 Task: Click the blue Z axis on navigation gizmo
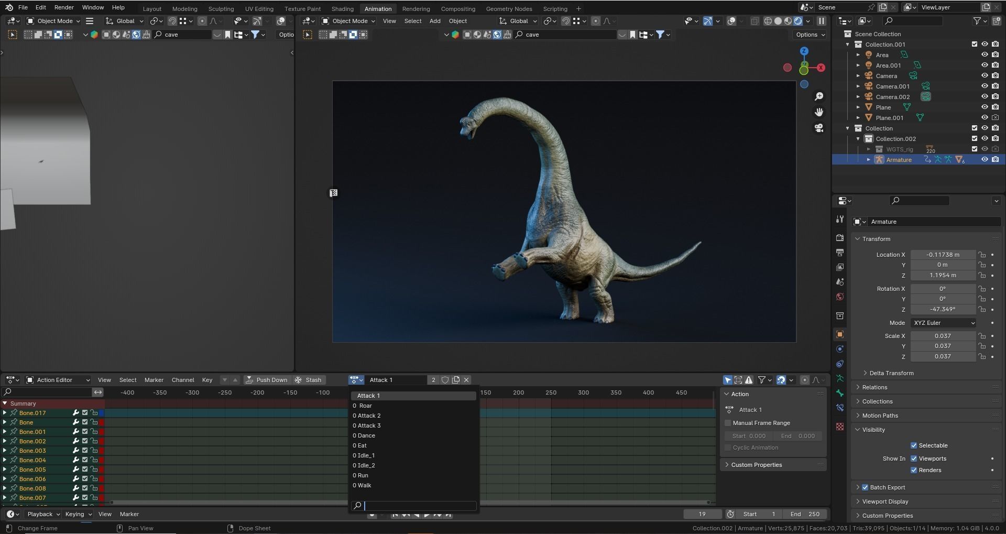804,51
